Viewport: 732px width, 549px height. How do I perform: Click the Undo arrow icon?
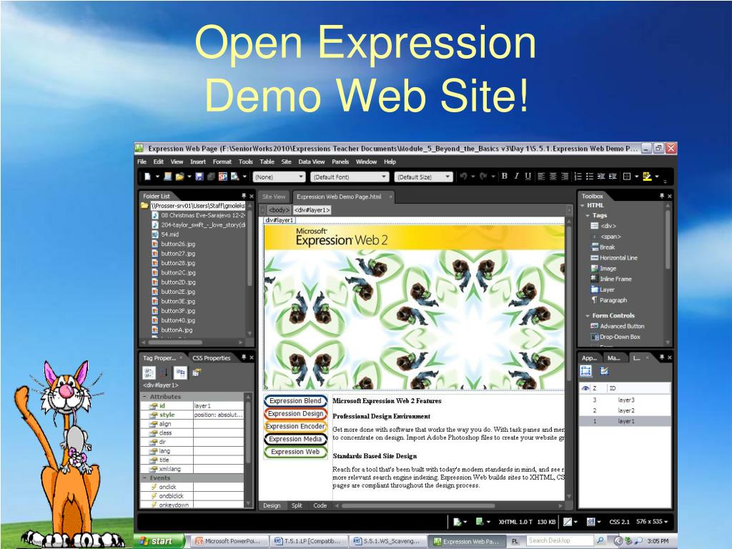(x=463, y=177)
